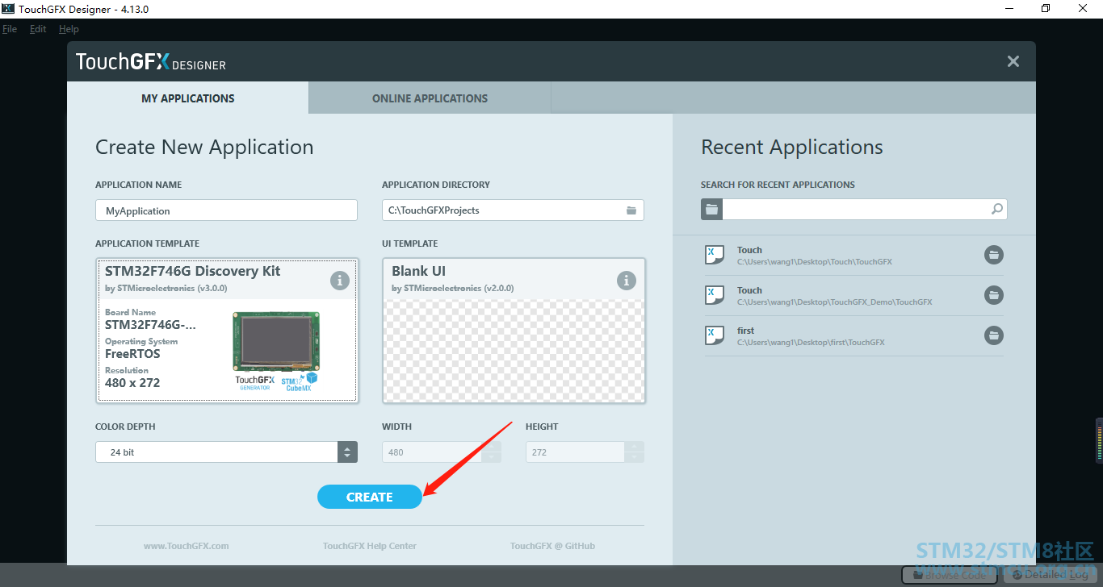Select the STM32F746G Discovery Kit template card
The height and width of the screenshot is (587, 1103).
coord(227,330)
